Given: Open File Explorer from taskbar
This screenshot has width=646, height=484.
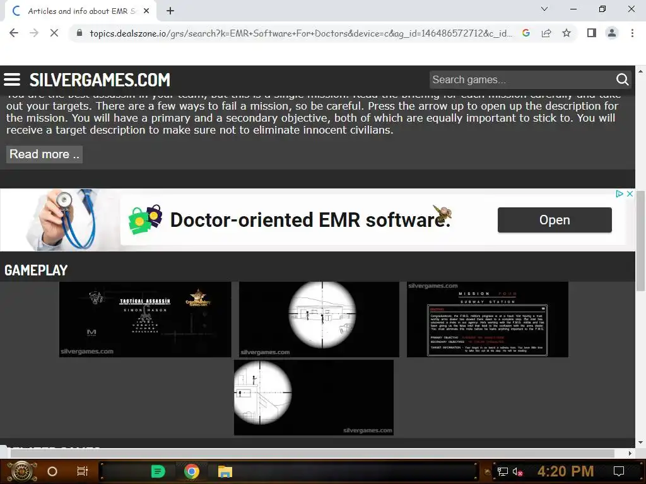Looking at the screenshot, I should tap(225, 471).
